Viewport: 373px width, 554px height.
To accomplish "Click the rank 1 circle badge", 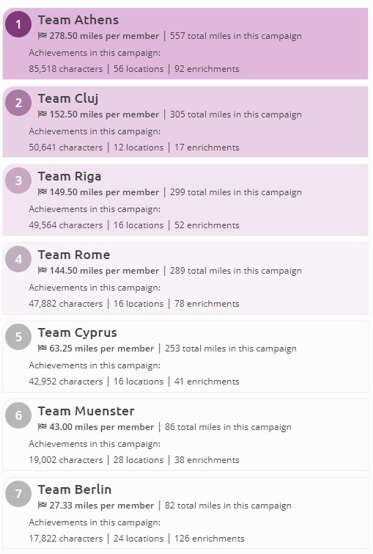I will [x=18, y=24].
